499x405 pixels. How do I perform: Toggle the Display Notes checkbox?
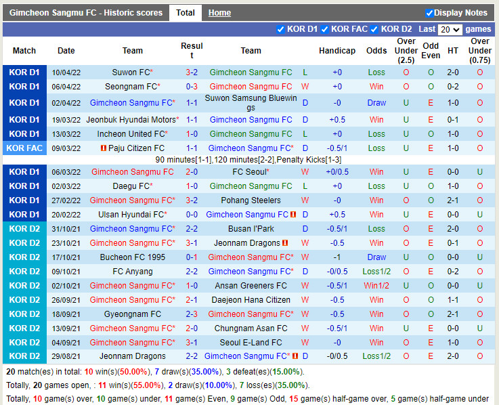pos(429,13)
